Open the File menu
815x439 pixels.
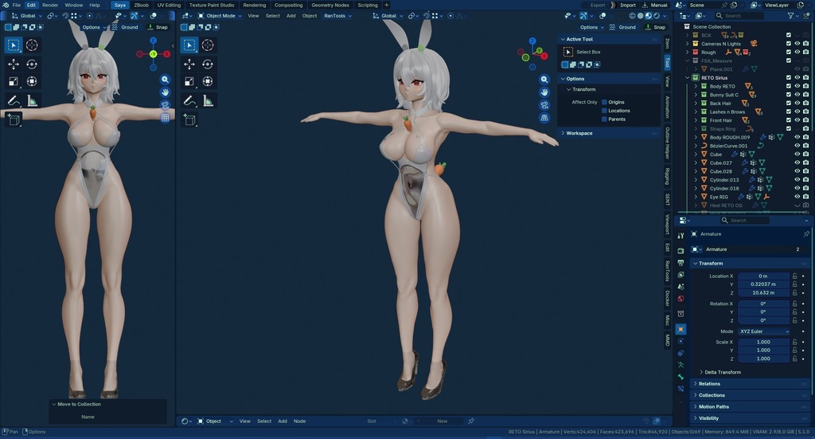coord(17,6)
